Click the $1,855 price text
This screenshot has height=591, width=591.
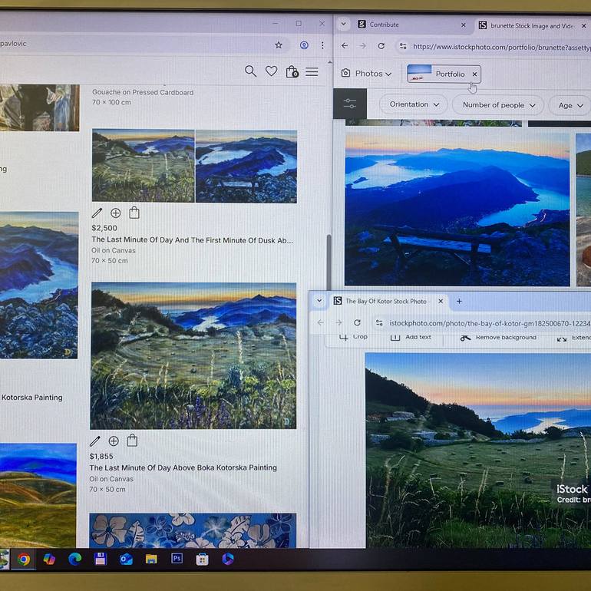(x=101, y=457)
